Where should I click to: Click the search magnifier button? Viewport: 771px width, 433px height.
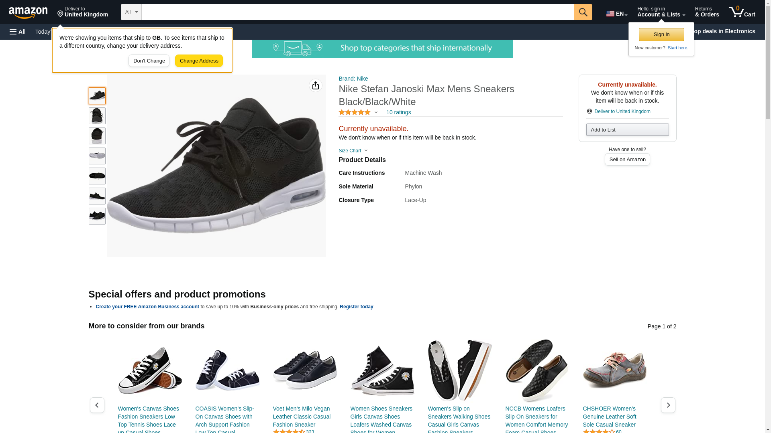pos(583,12)
